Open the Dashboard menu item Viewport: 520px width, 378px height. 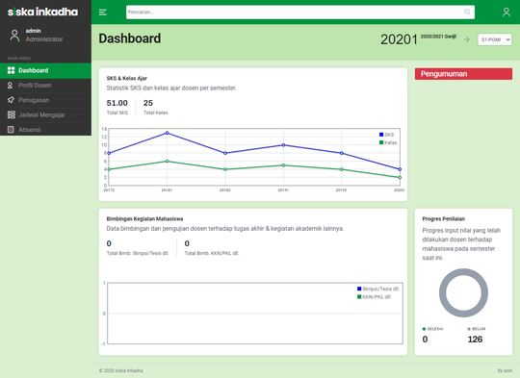(x=46, y=70)
